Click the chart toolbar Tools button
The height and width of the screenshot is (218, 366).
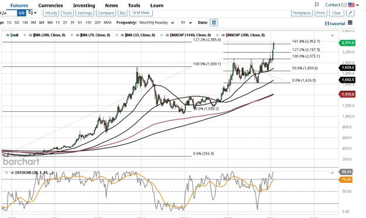pos(67,13)
